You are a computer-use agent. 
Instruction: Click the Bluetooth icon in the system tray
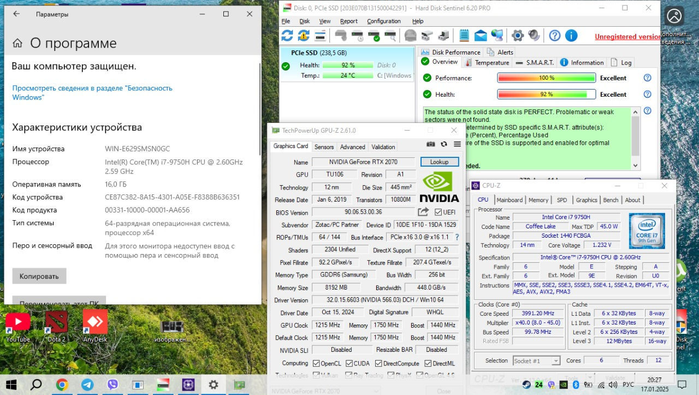coord(575,385)
